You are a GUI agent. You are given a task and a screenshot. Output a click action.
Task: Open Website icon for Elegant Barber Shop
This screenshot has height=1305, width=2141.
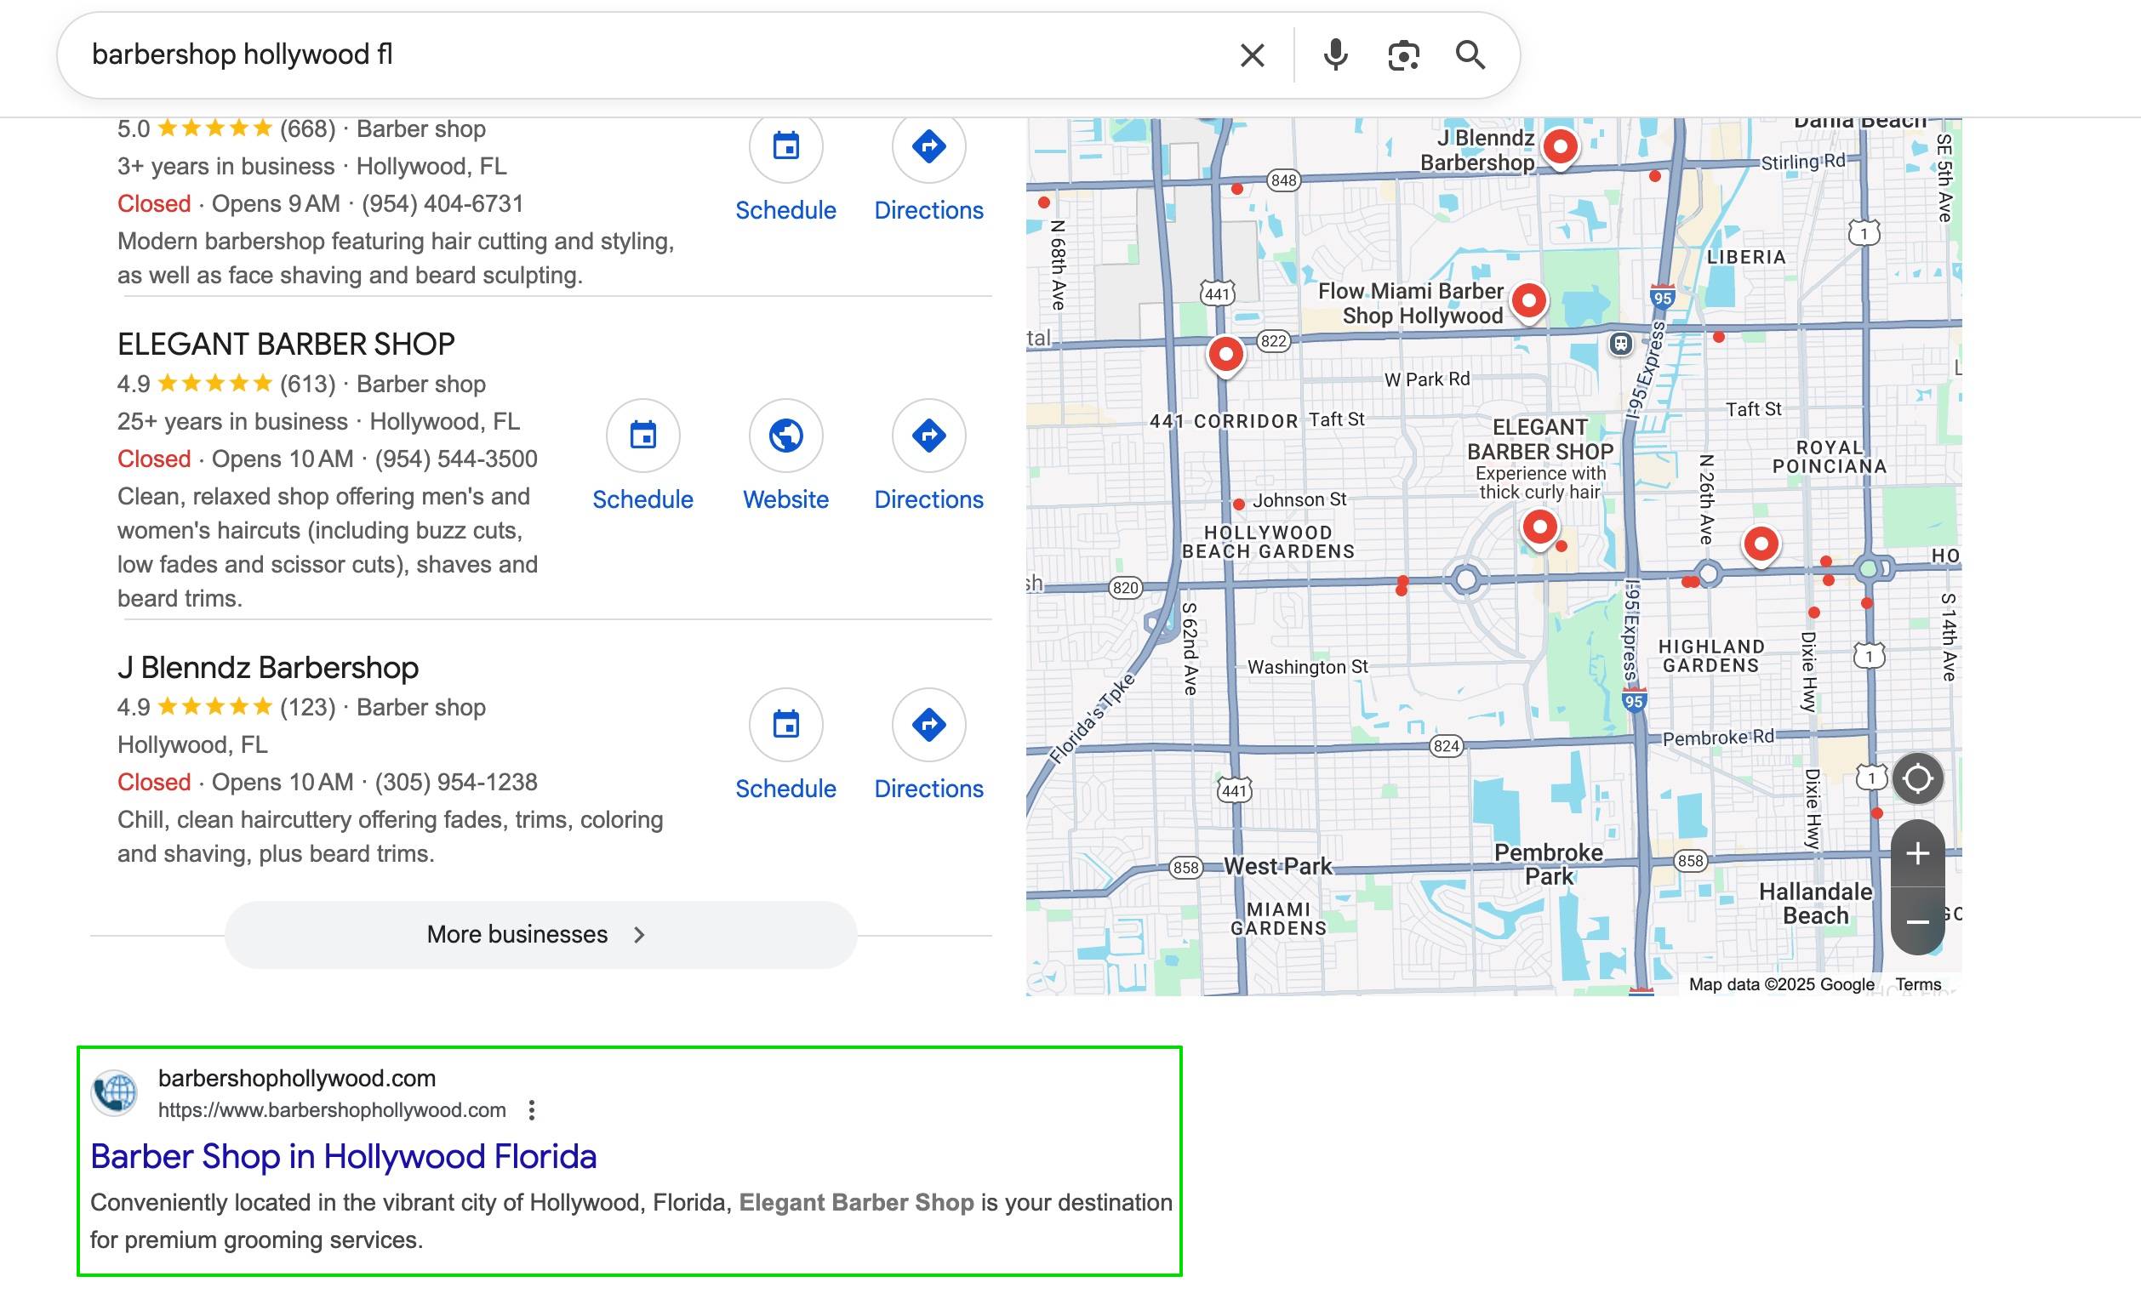[x=785, y=436]
